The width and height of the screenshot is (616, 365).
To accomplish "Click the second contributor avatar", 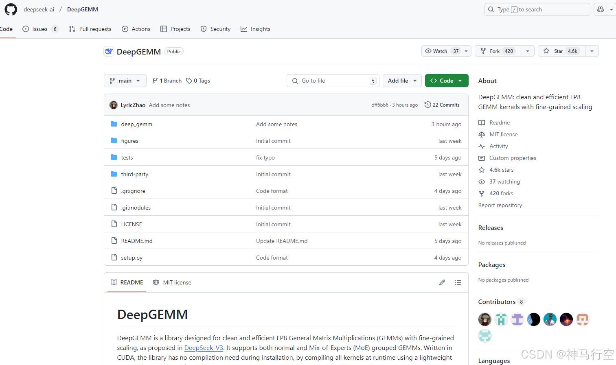I will coord(501,319).
